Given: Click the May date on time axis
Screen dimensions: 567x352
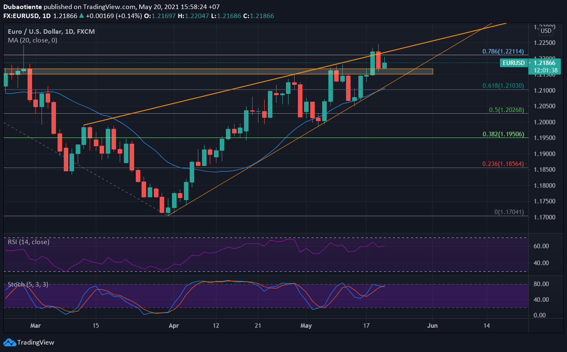Looking at the screenshot, I should (306, 325).
